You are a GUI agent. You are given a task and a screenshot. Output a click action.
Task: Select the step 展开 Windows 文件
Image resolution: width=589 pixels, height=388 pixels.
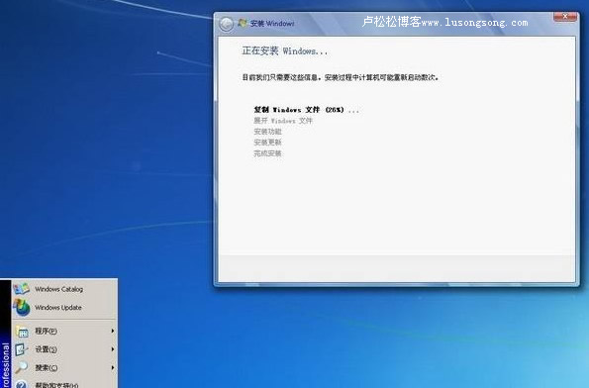(x=283, y=121)
